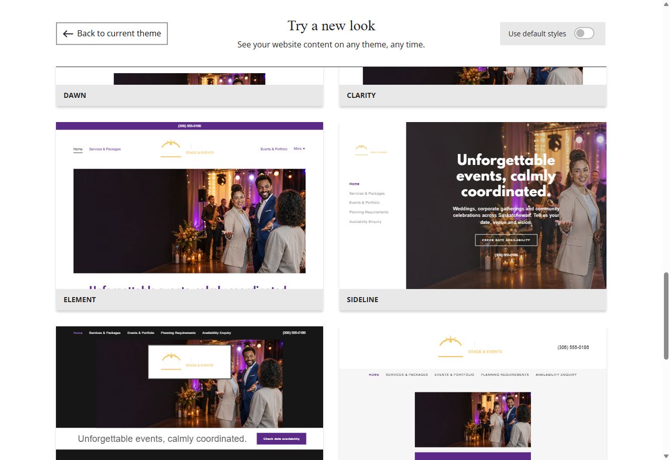
Task: Click Services & Packages in Sideline side menu
Action: (x=367, y=194)
